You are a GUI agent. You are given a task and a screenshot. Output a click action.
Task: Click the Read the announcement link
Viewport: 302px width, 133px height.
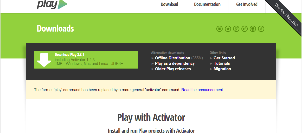point(203,90)
